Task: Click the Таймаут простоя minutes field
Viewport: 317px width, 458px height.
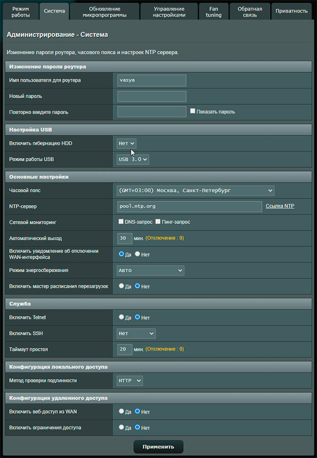Action: (125, 349)
